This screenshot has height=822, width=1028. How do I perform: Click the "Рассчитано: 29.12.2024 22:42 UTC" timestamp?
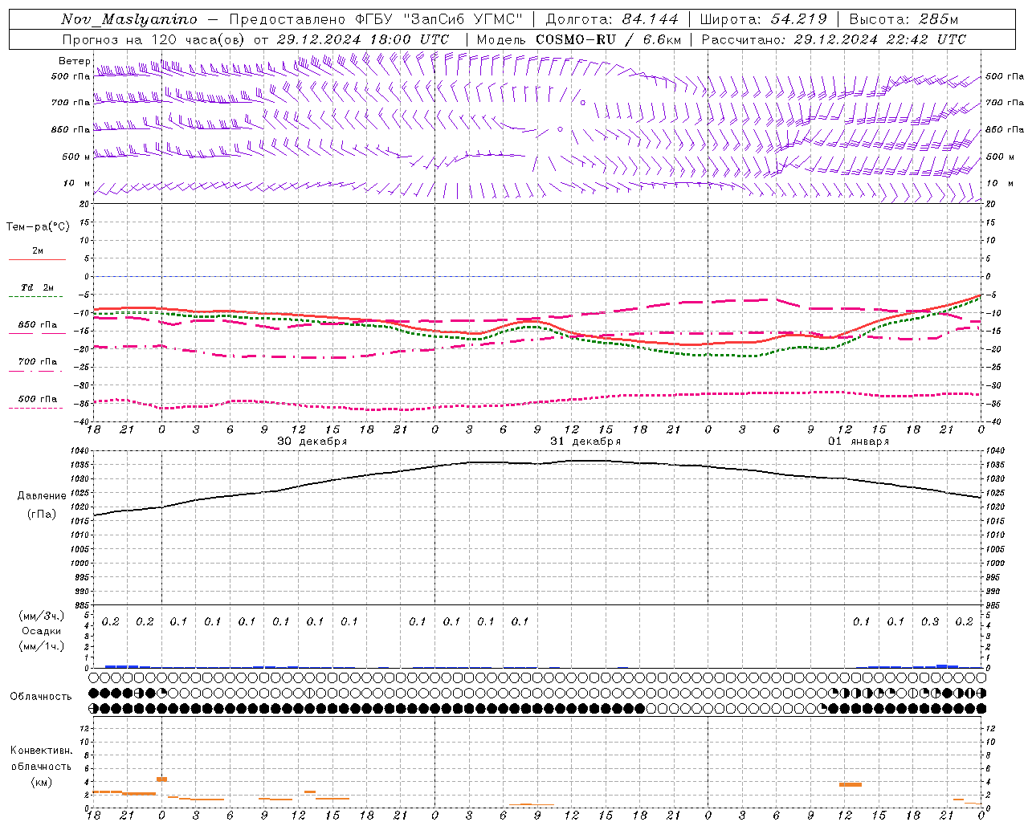tap(834, 39)
